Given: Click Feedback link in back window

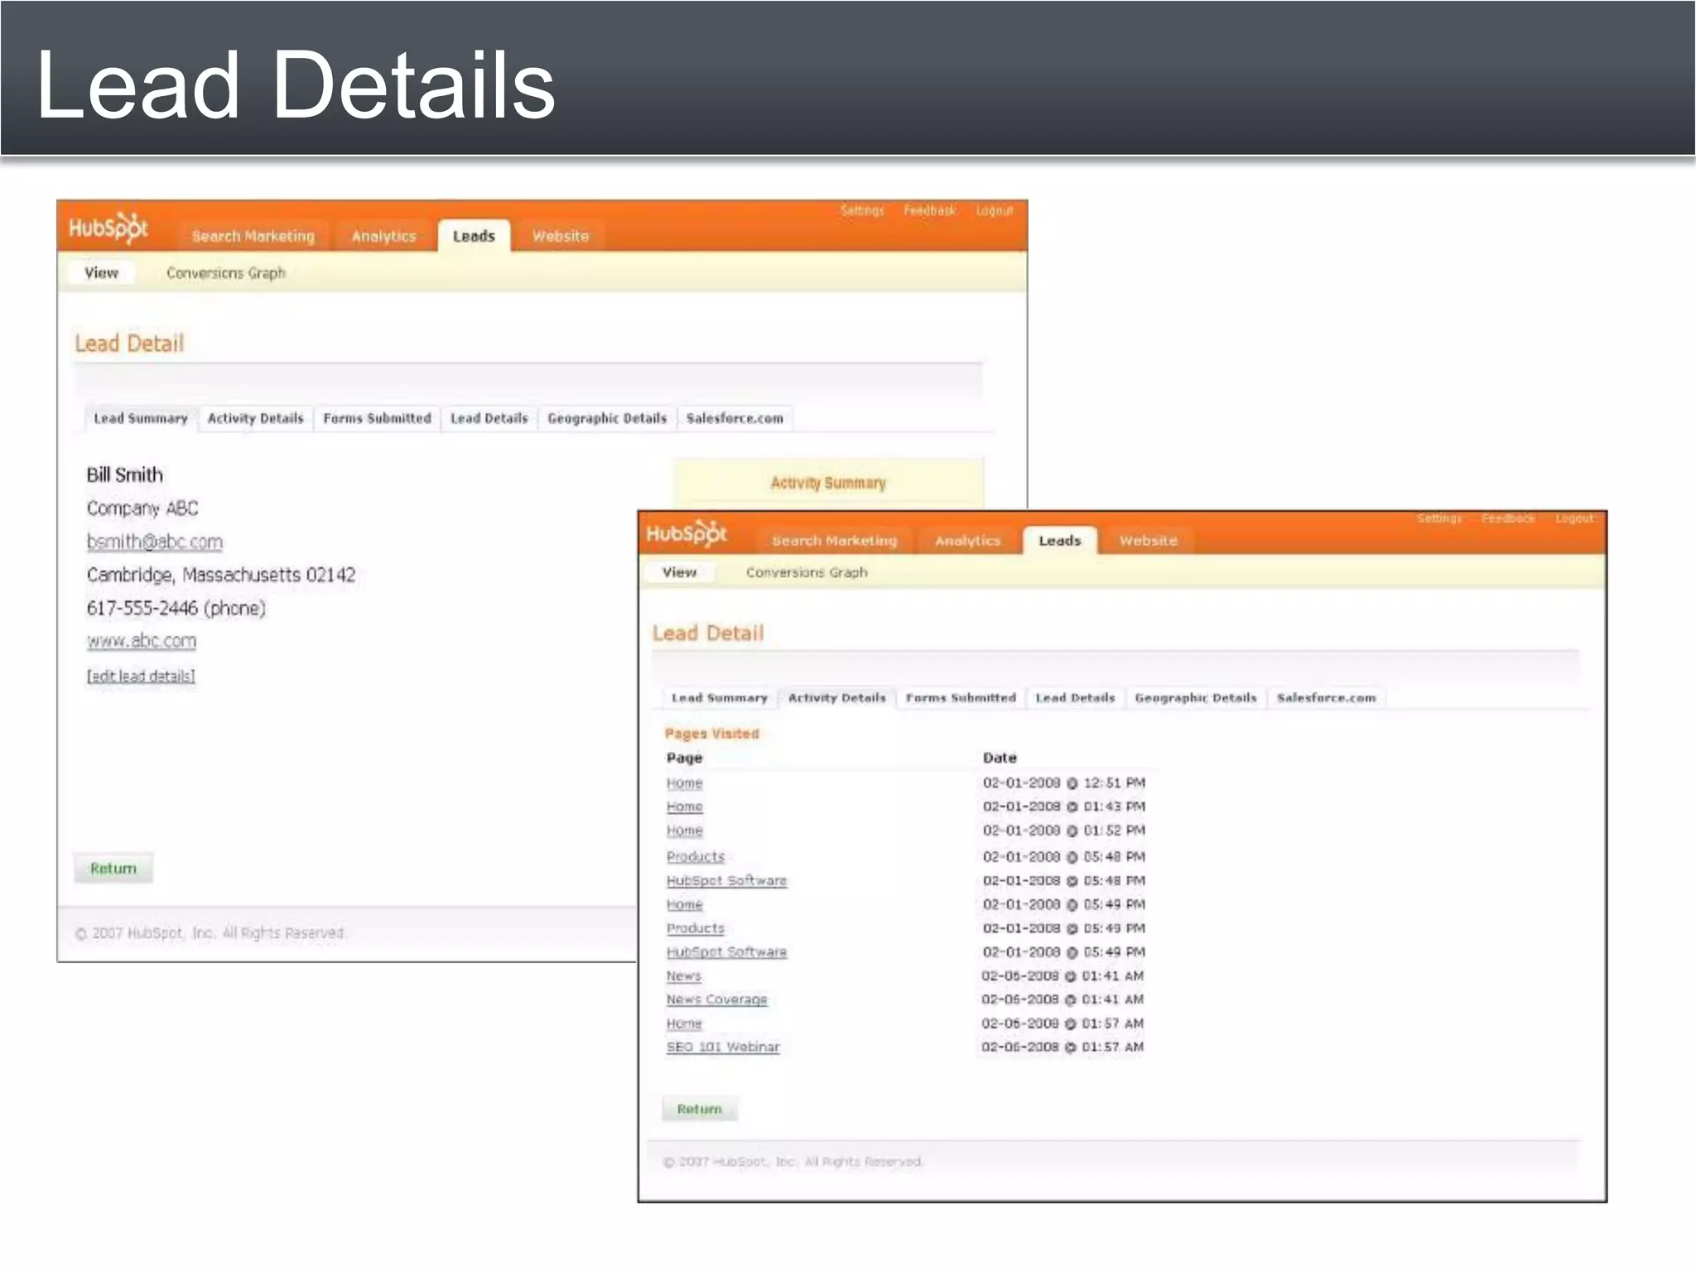Looking at the screenshot, I should (930, 210).
